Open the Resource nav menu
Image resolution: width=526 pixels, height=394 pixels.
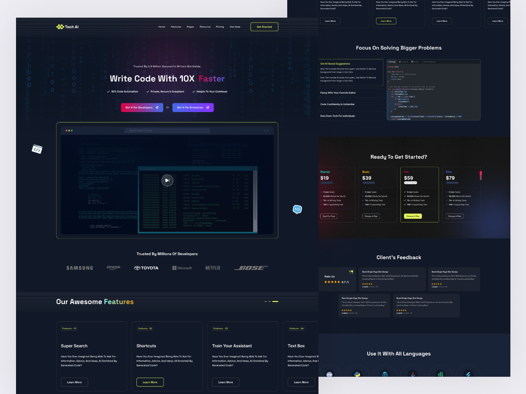click(x=205, y=27)
